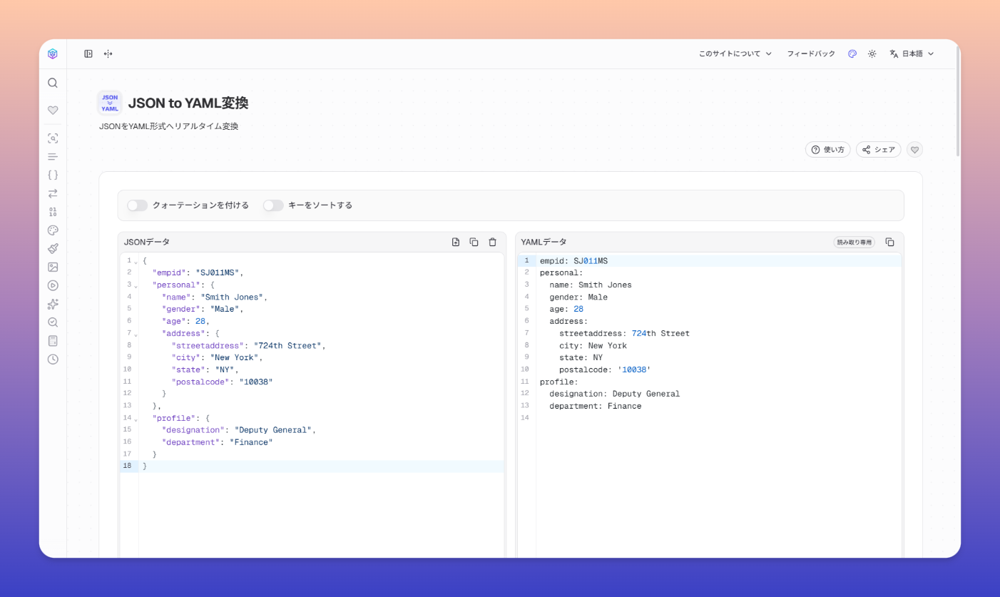
Task: Click the シェア button
Action: coord(878,150)
